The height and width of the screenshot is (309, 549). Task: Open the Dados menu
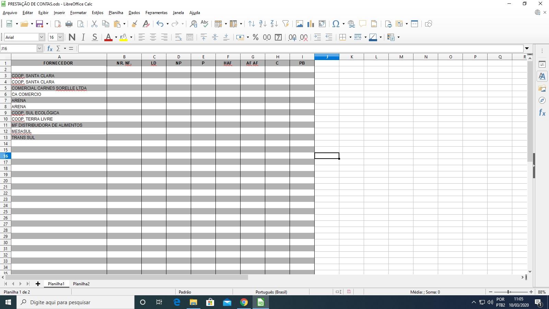[134, 13]
